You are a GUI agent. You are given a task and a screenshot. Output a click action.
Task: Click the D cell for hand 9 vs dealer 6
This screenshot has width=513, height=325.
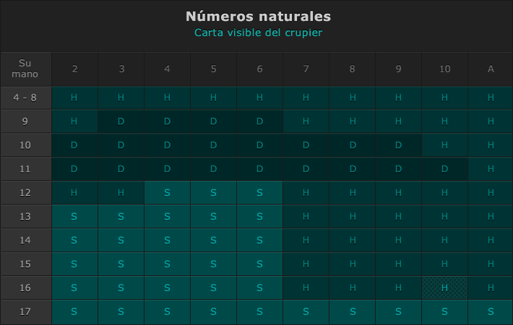(260, 121)
